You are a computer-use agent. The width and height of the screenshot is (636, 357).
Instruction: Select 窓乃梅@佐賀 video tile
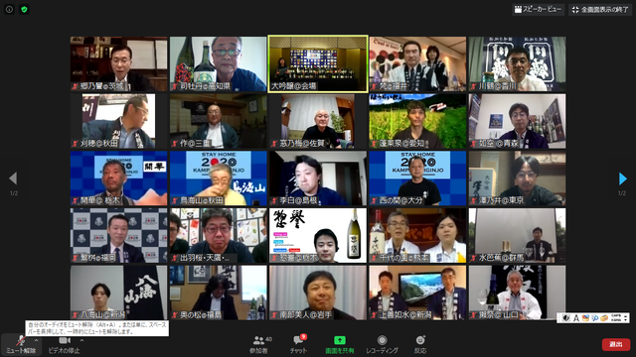[318, 121]
